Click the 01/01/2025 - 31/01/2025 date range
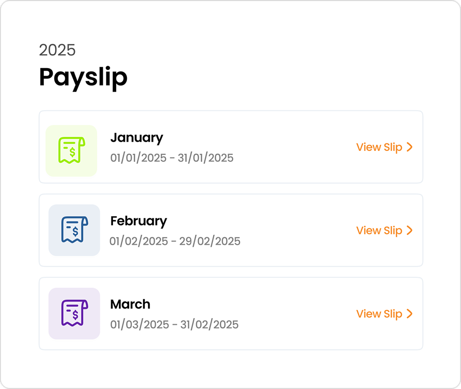The width and height of the screenshot is (461, 389). (172, 158)
